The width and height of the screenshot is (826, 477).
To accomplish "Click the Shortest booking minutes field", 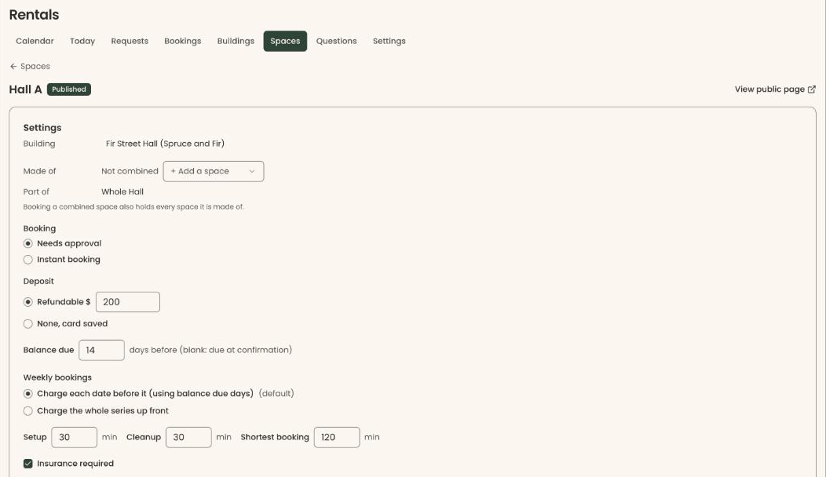I will tap(337, 438).
